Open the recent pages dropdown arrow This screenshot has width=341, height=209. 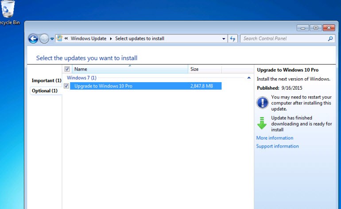pyautogui.click(x=52, y=39)
